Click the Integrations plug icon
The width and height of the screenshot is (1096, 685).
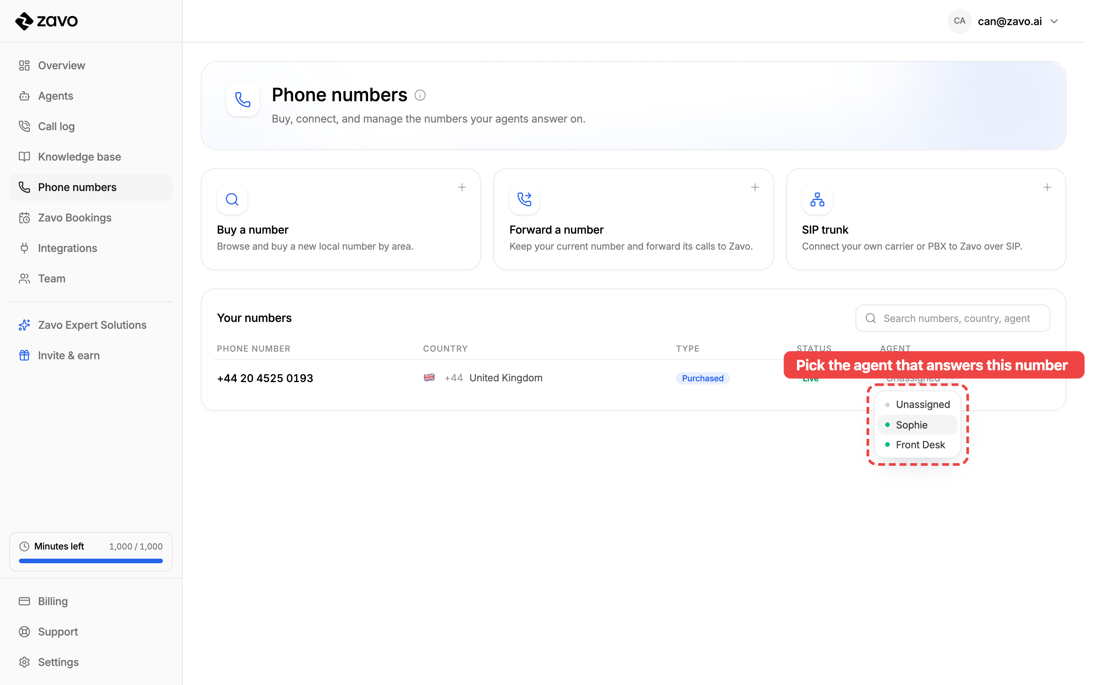click(x=24, y=248)
